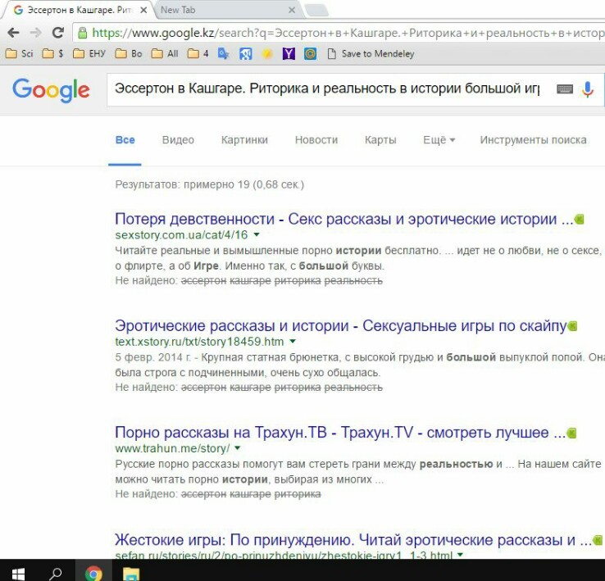605x581 pixels.
Task: Open the Bo bookmarks folder
Action: point(129,53)
